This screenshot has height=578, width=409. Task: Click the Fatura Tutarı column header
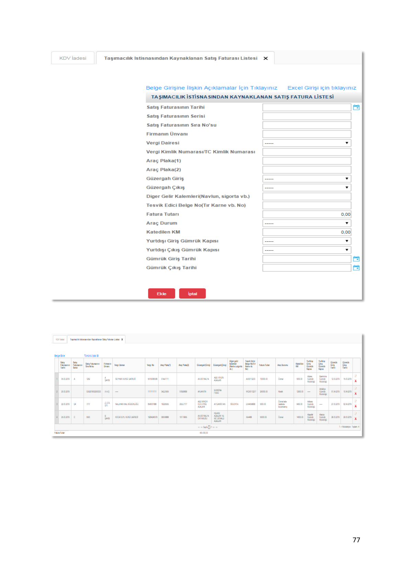[266, 365]
